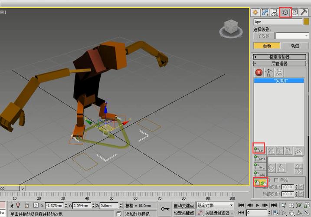
Task: Open the Motion command panel tab
Action: tap(285, 13)
